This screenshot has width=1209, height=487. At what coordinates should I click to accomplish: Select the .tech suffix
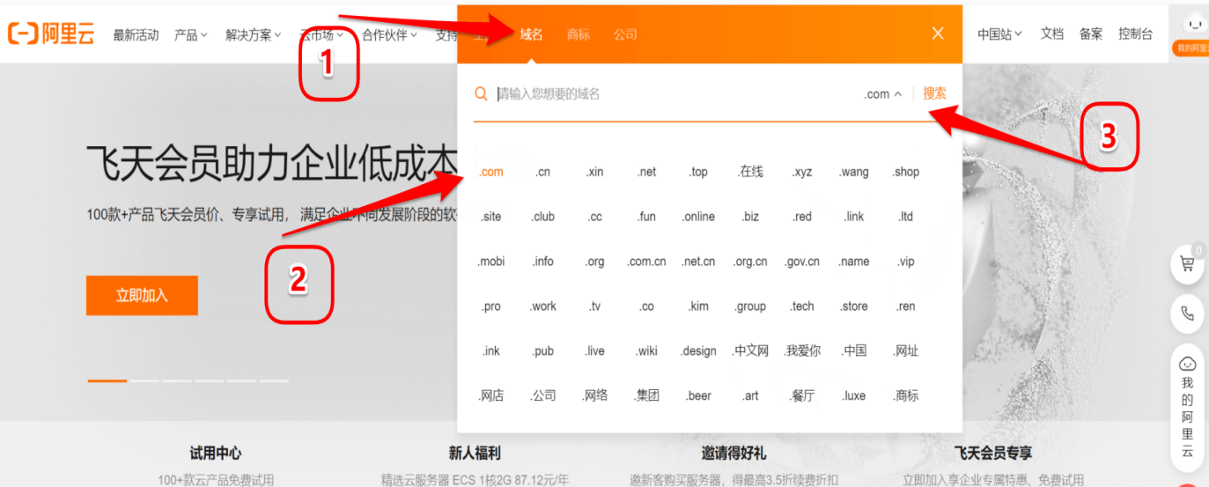tap(802, 306)
